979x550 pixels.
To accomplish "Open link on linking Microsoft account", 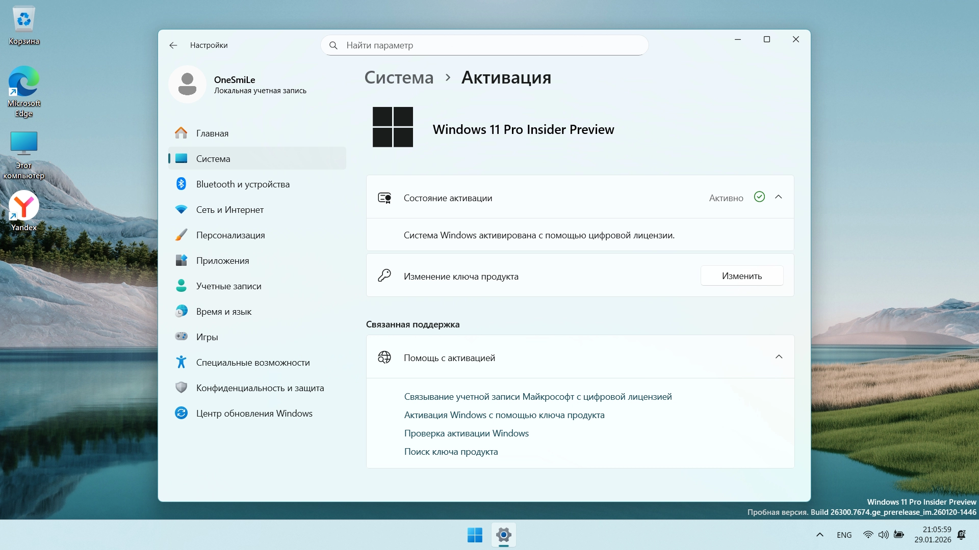I will 537,397.
